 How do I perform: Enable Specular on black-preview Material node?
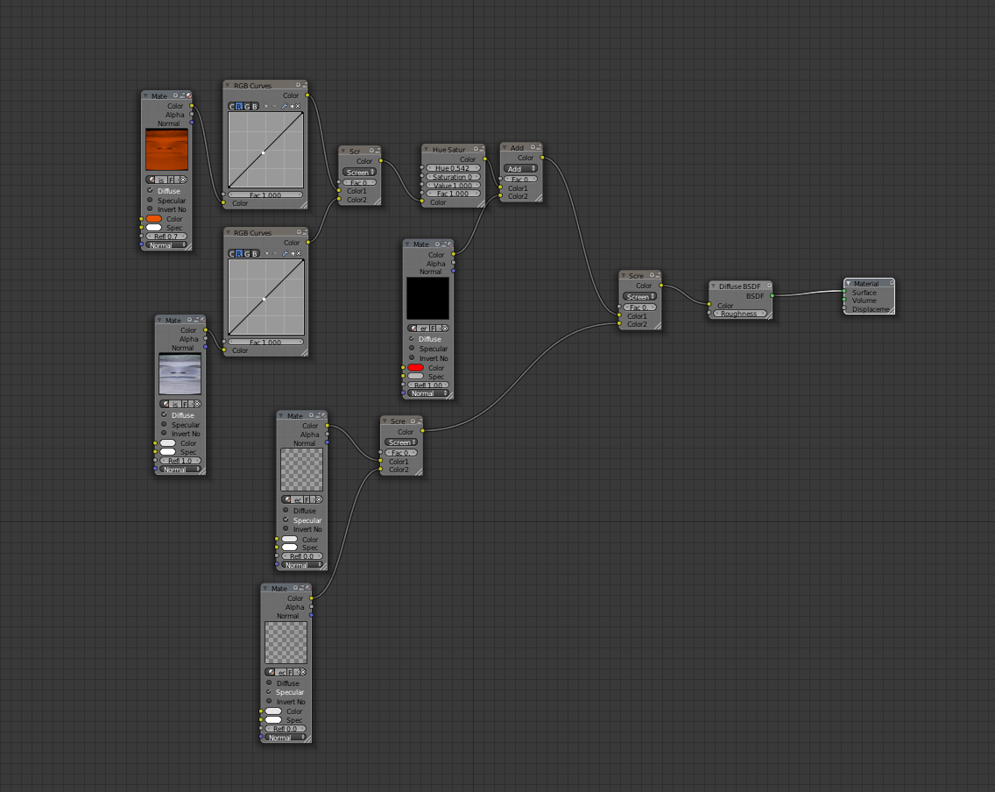click(412, 348)
